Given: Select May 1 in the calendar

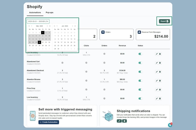Looking at the screenshot, I should point(43,33).
